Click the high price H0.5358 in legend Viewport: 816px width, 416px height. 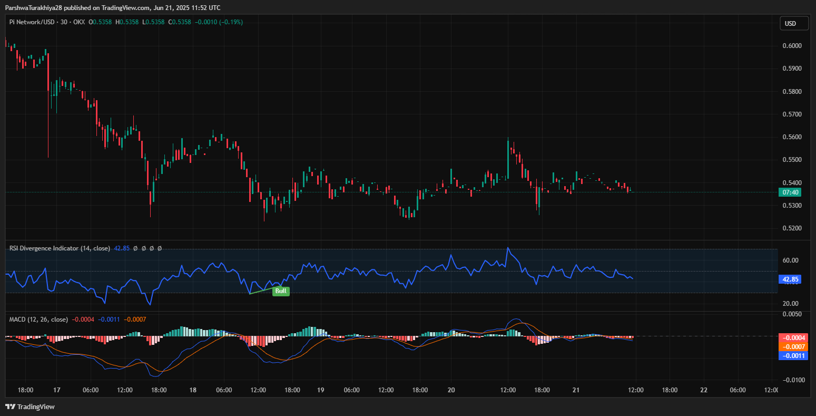point(127,22)
